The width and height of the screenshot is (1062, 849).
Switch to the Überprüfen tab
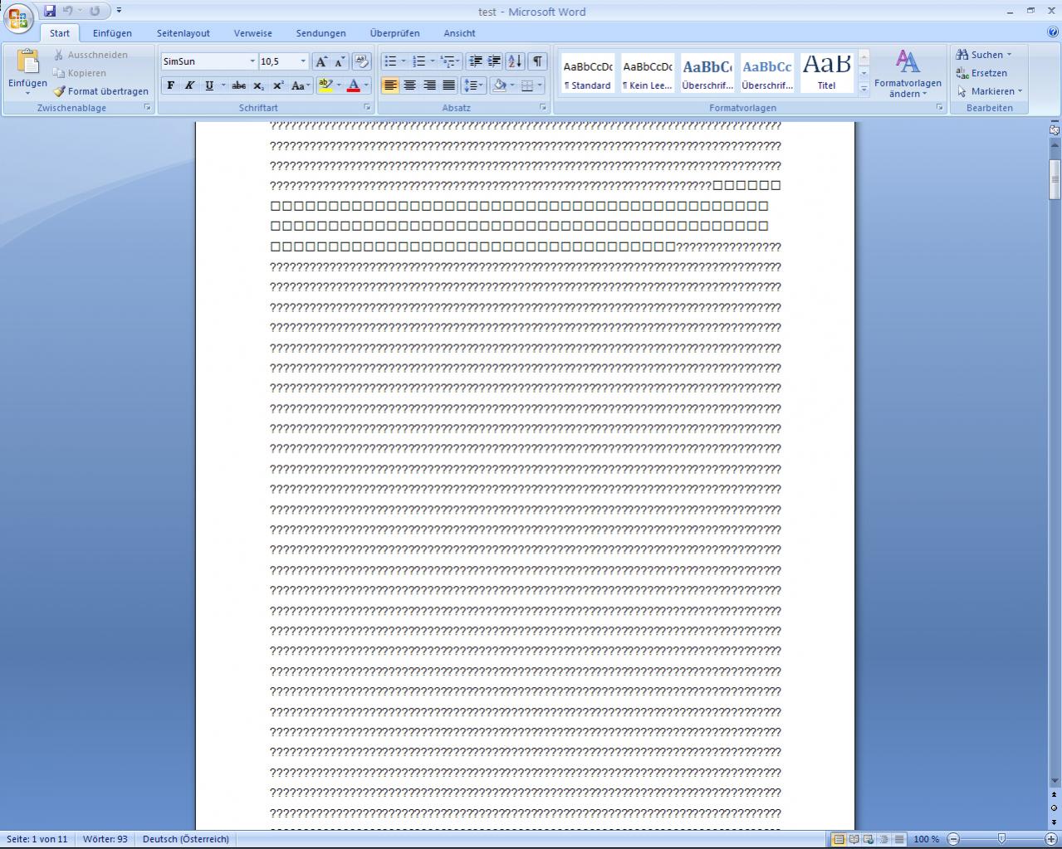(x=394, y=33)
